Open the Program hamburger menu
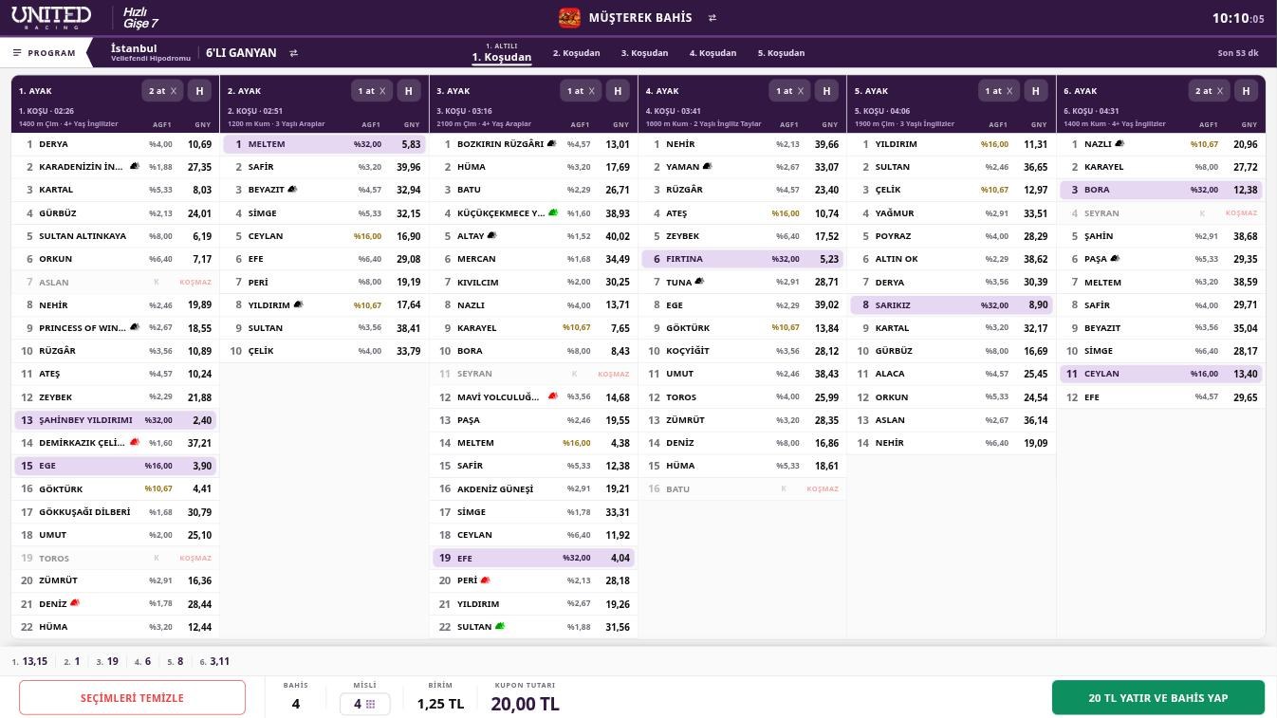Viewport: 1277px width, 718px height. click(44, 53)
